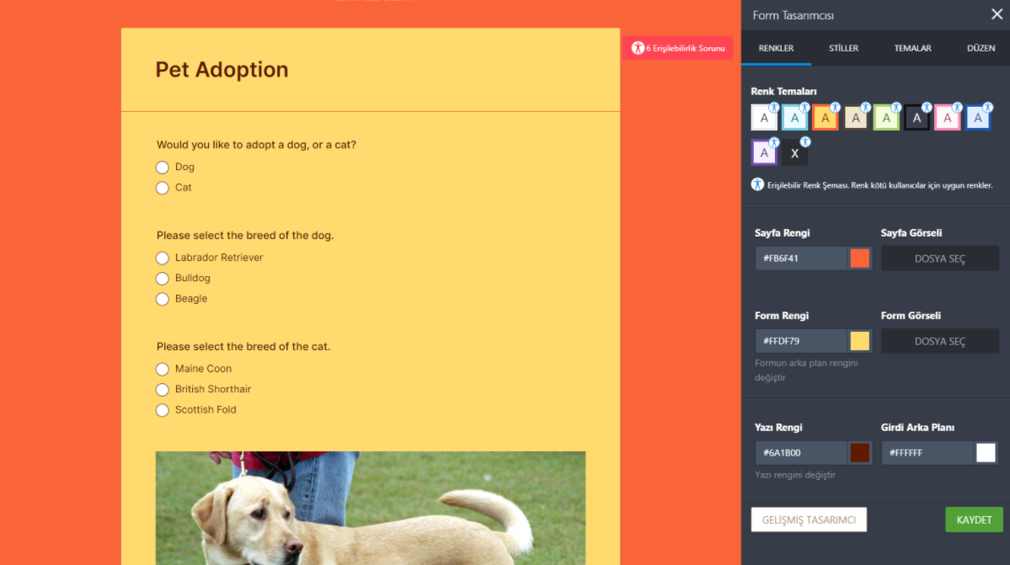The width and height of the screenshot is (1010, 565).
Task: Select the blue color theme
Action: coord(978,118)
